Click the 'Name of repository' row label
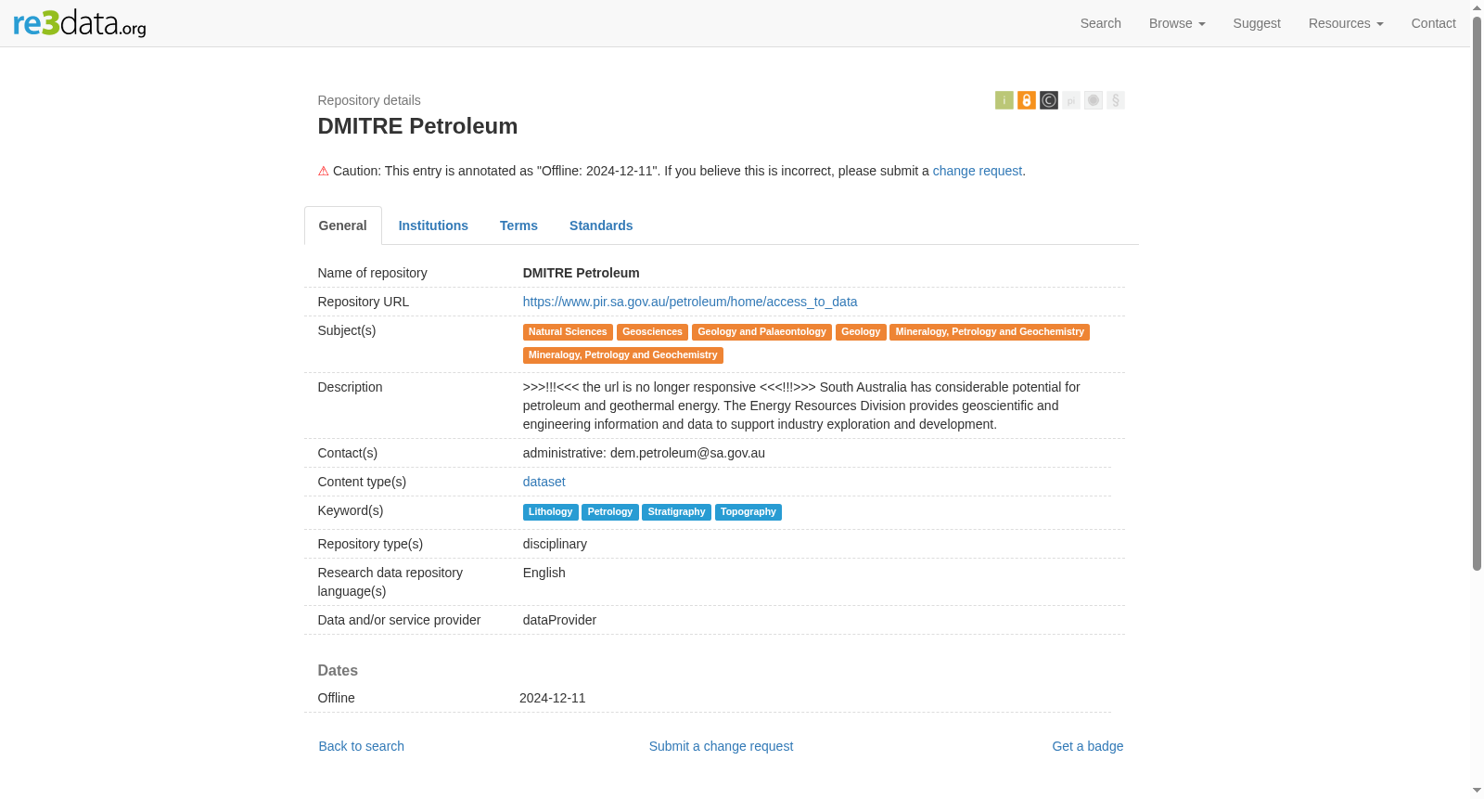1484x799 pixels. click(x=373, y=273)
